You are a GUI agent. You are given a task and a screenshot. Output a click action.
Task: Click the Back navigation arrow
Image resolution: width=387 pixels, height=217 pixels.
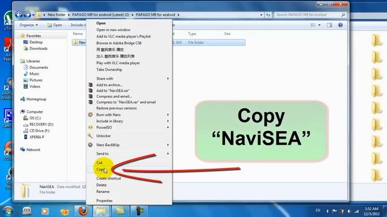pos(19,15)
